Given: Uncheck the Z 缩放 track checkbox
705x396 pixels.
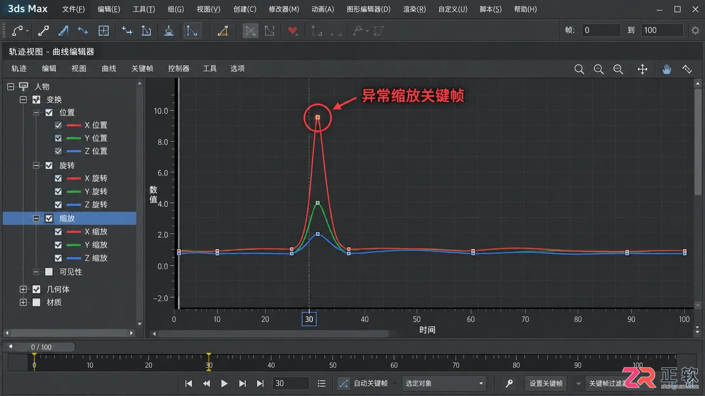Looking at the screenshot, I should tap(58, 258).
